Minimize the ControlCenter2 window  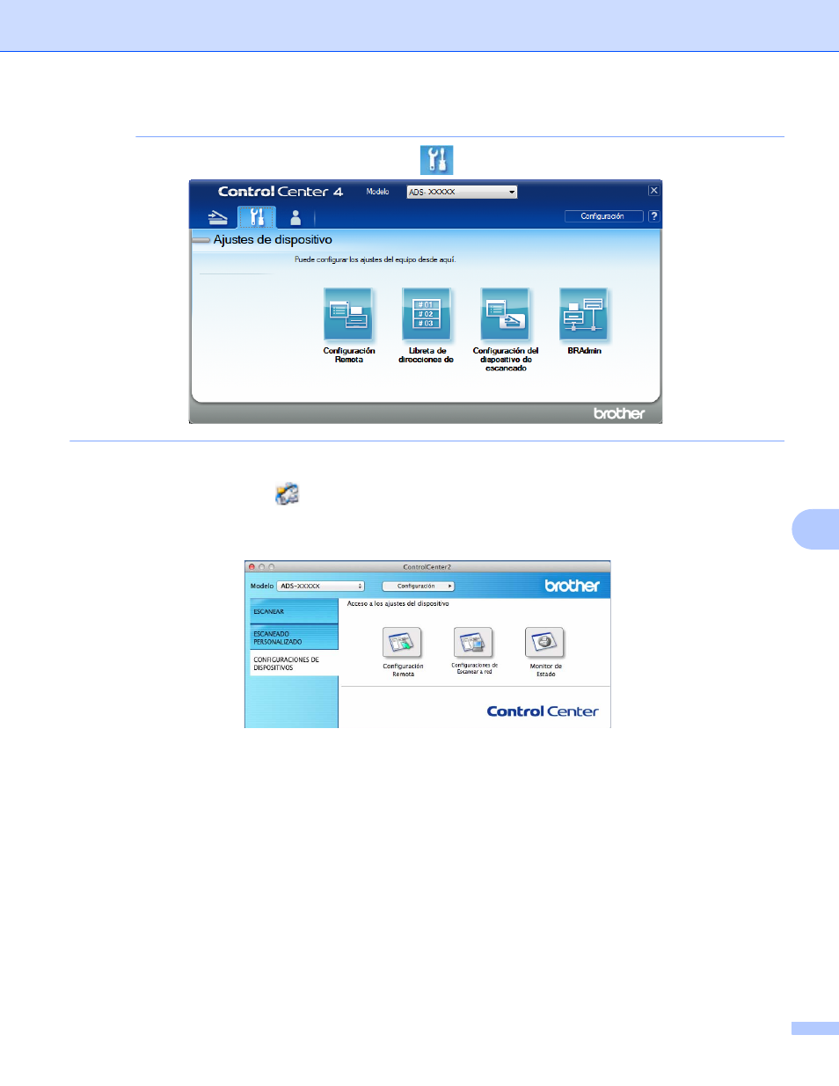click(x=261, y=567)
